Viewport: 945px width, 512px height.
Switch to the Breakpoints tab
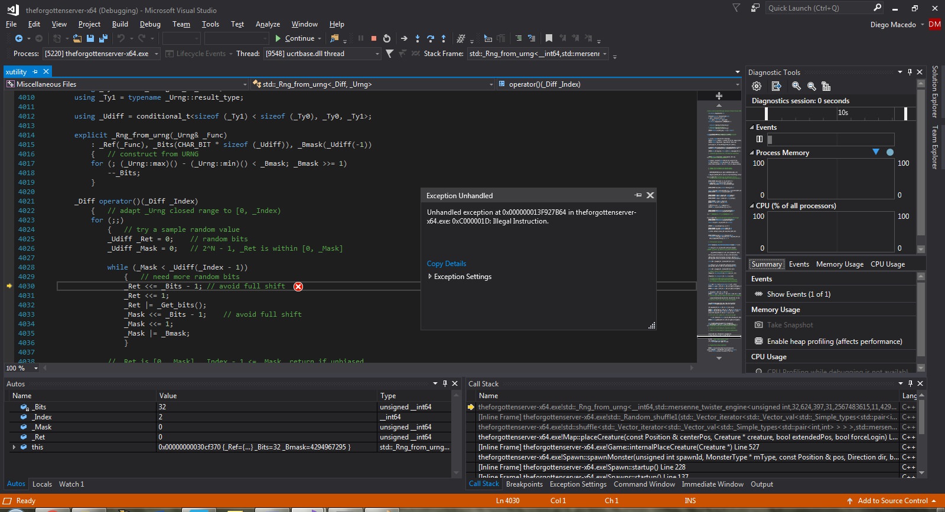[524, 484]
